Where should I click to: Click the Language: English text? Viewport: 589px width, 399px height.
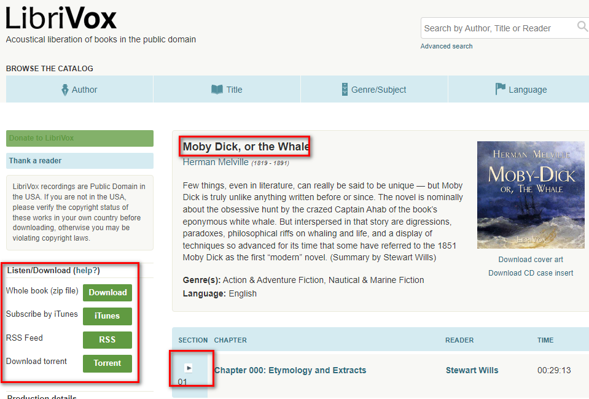coord(220,293)
